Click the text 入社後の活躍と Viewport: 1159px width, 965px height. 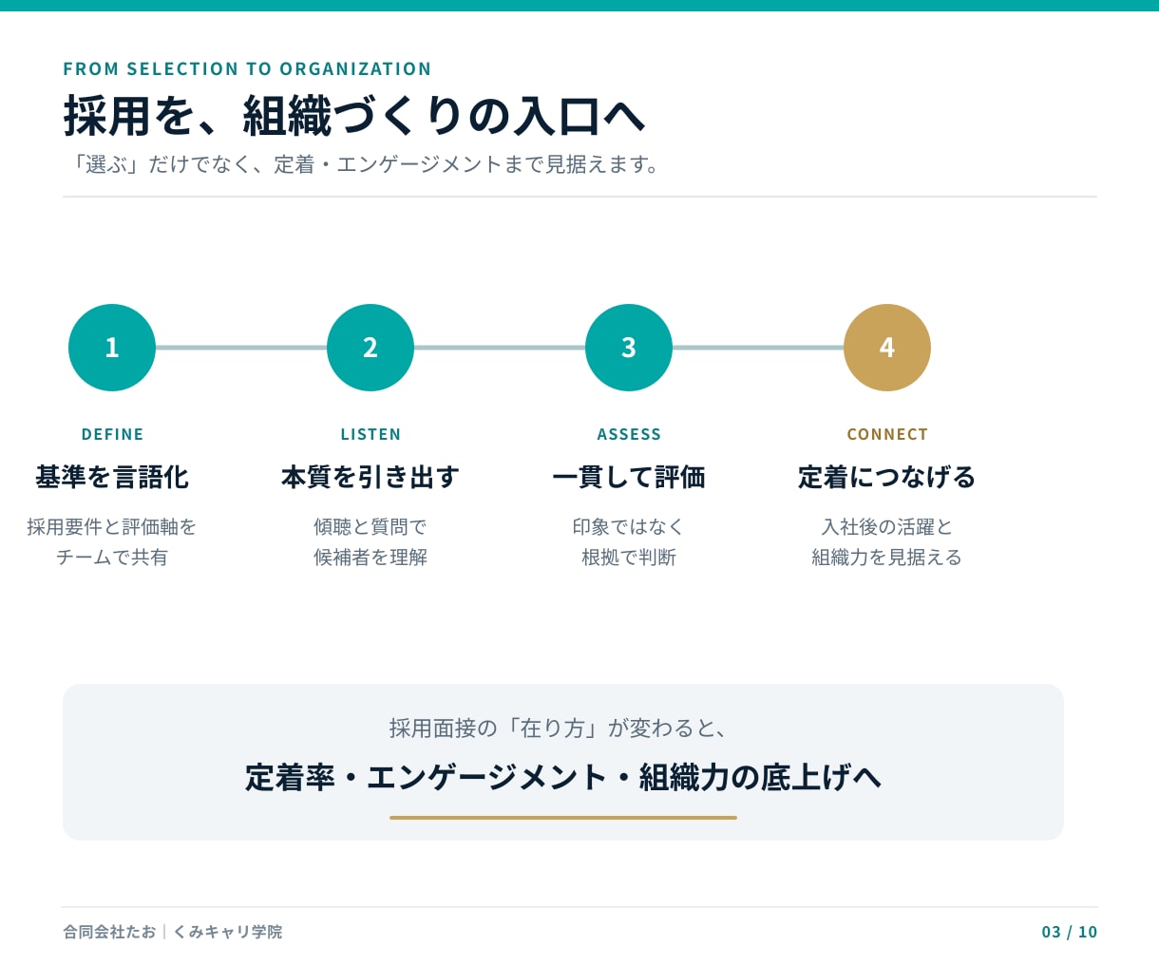[x=887, y=526]
